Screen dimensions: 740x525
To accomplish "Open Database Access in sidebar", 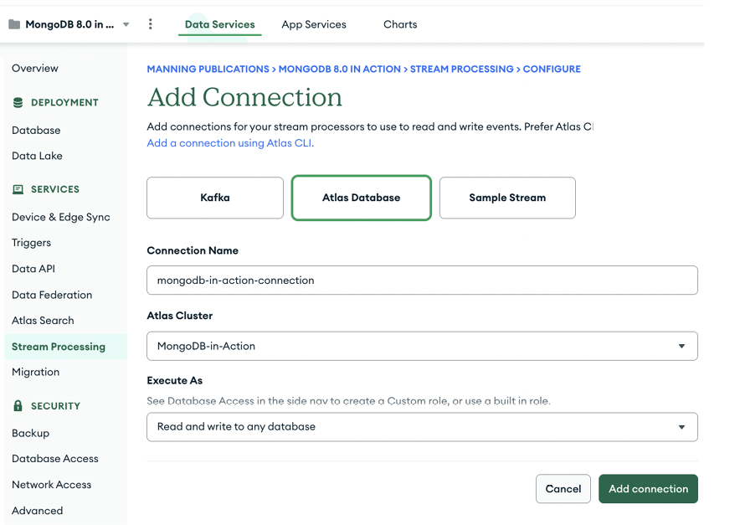I will point(55,459).
